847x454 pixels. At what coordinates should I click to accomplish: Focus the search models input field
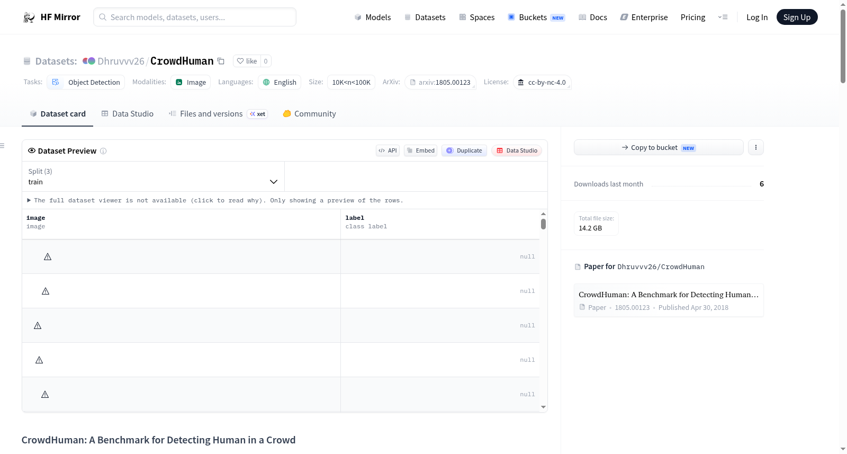tap(195, 17)
